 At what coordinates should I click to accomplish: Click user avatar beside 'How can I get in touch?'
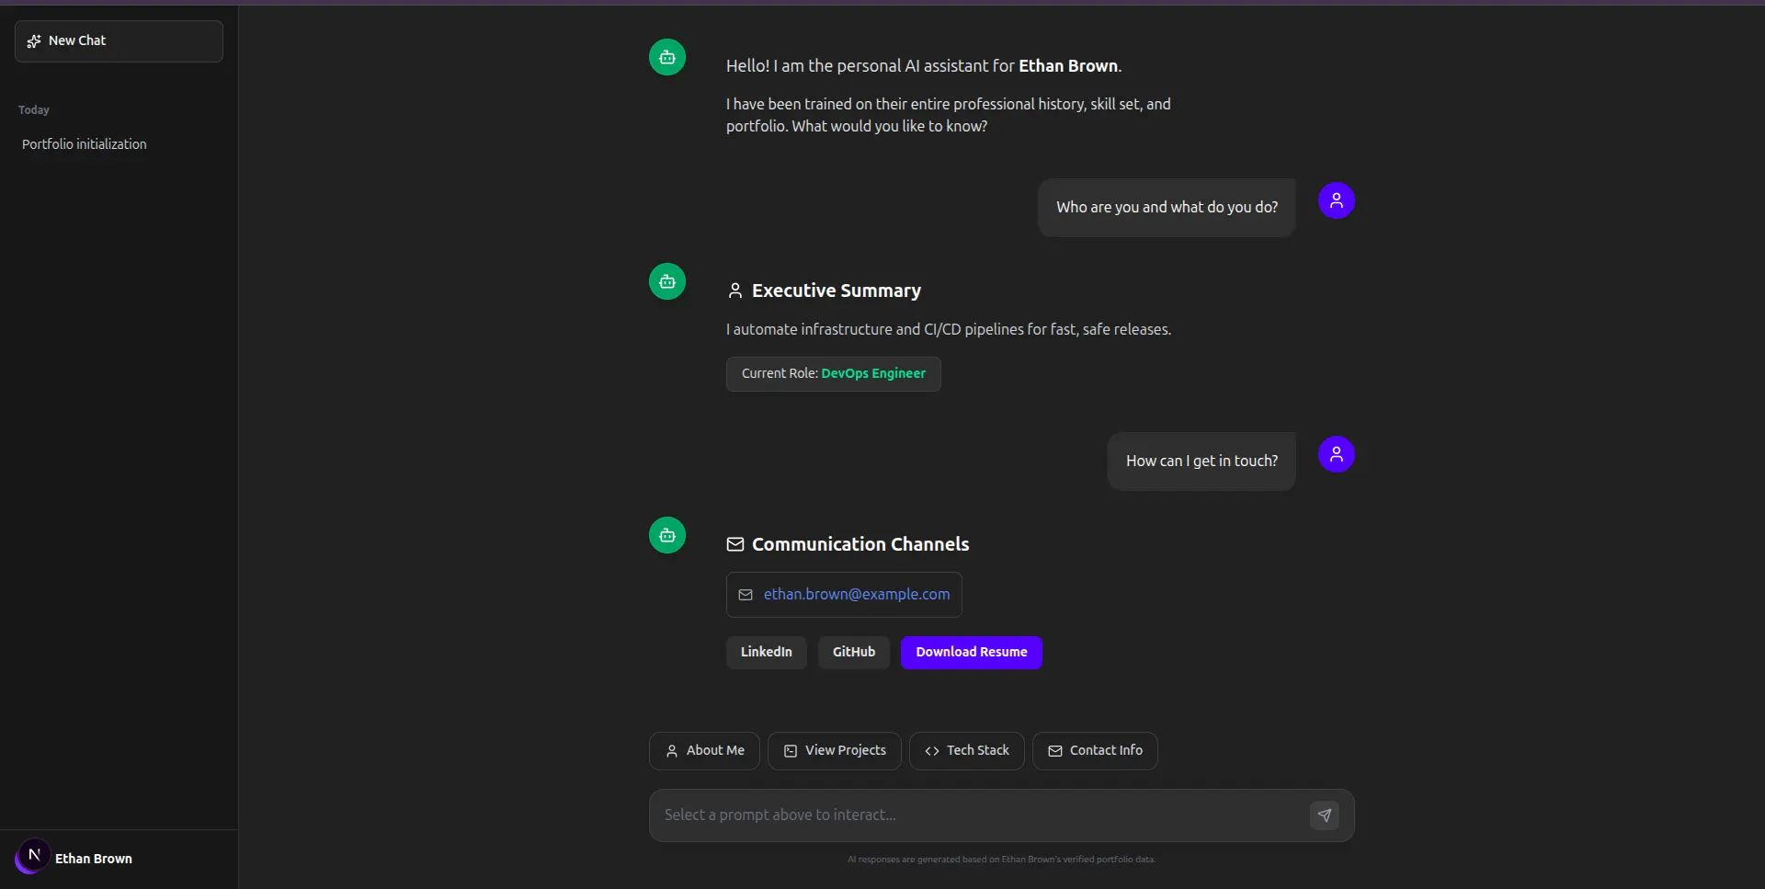point(1336,454)
